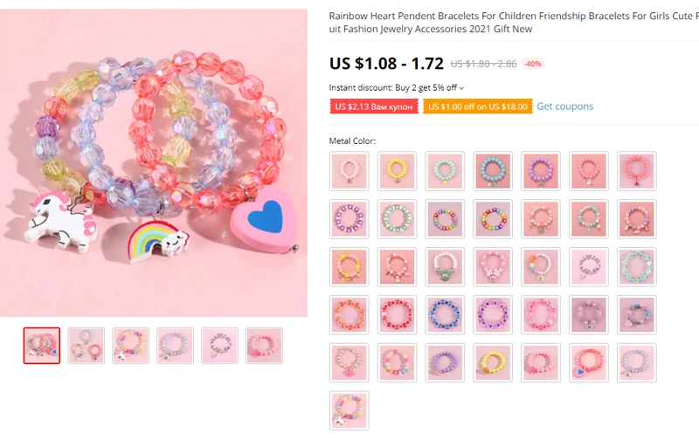Viewport: 699px width, 447px height.
Task: Choose red bracelet with blue heart pendant
Action: click(x=588, y=363)
